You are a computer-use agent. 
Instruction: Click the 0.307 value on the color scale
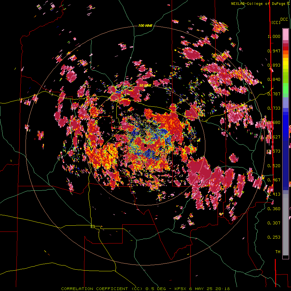click(x=274, y=223)
